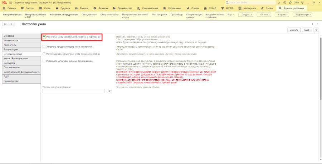Switch to the Контрагенты tab
Image resolution: width=322 pixels, height=164 pixels.
point(21,45)
